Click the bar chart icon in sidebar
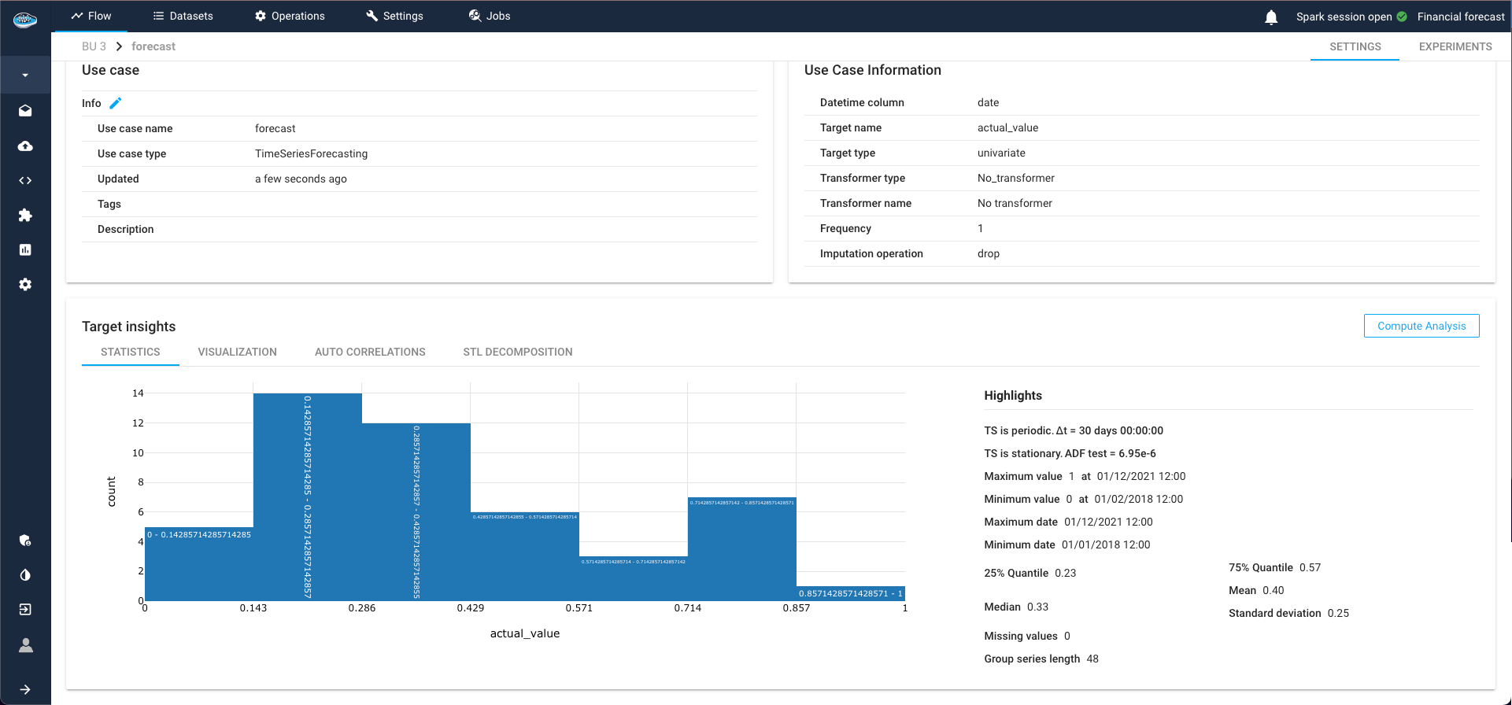Viewport: 1512px width, 705px height. [25, 250]
